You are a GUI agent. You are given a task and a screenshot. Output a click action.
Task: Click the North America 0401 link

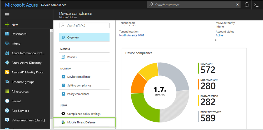click(x=132, y=35)
